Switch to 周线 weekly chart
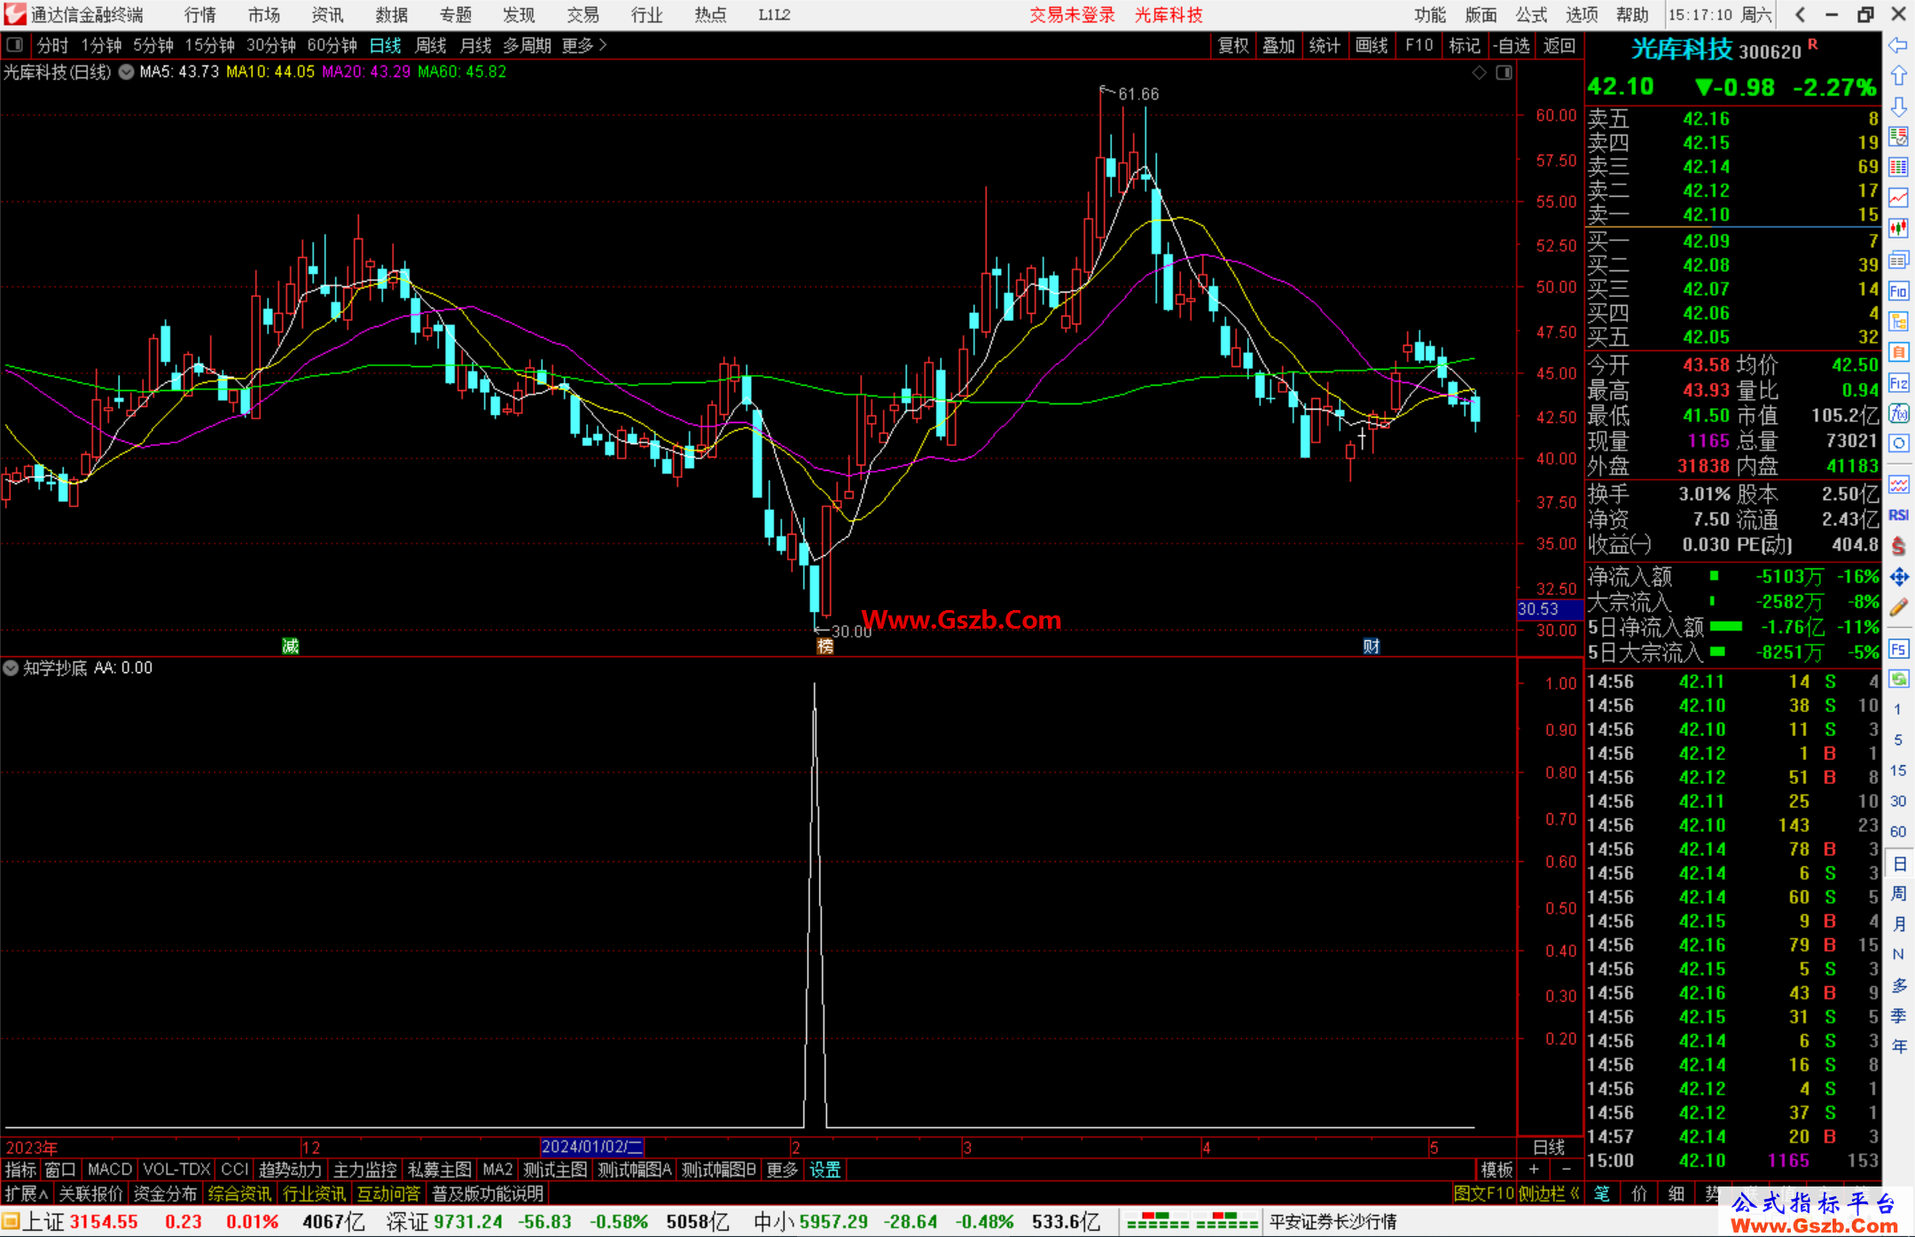Screen dimensions: 1915x1237 tap(431, 45)
